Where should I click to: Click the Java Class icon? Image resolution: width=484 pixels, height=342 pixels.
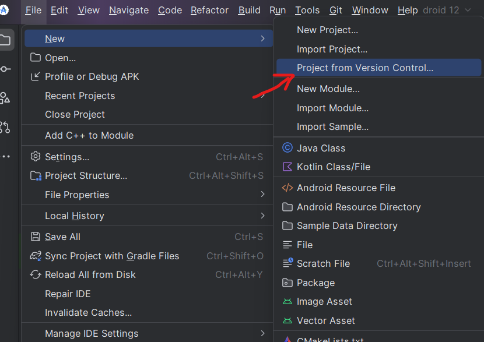(287, 148)
